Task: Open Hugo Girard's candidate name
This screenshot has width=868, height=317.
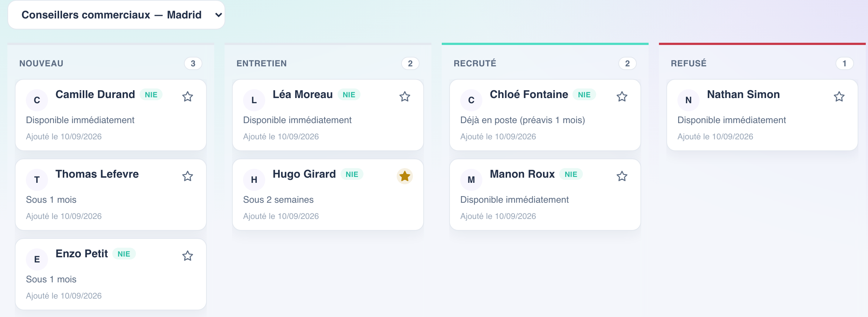Action: click(304, 174)
